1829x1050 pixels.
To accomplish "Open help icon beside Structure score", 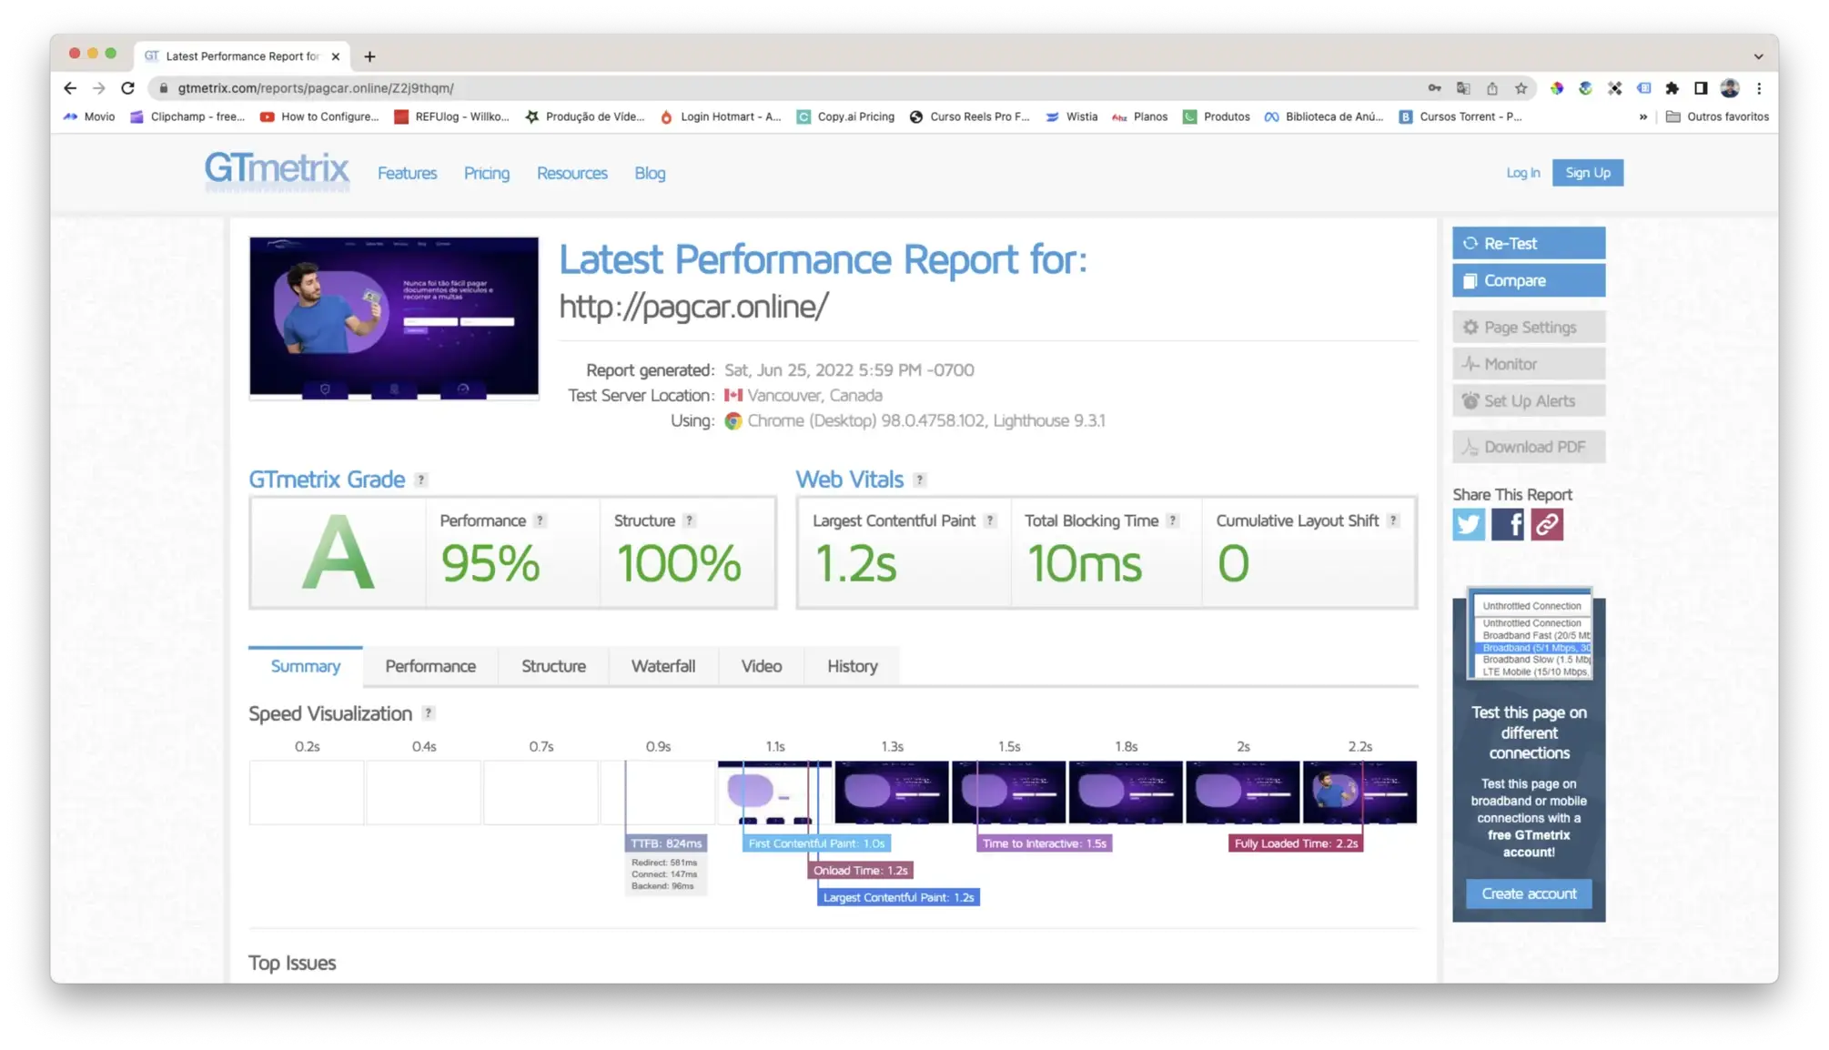I will [x=689, y=520].
